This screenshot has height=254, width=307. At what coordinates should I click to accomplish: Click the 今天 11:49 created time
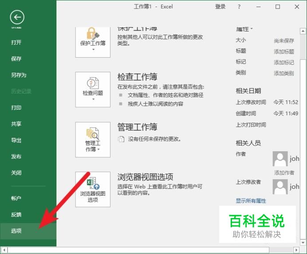coord(286,113)
